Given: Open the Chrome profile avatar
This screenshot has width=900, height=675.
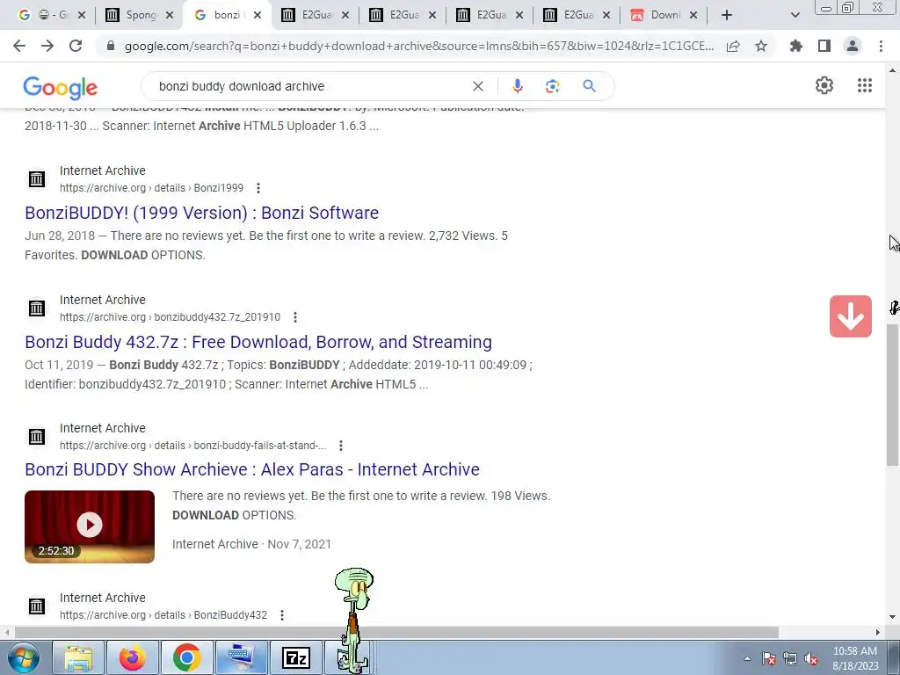Looking at the screenshot, I should click(x=853, y=46).
